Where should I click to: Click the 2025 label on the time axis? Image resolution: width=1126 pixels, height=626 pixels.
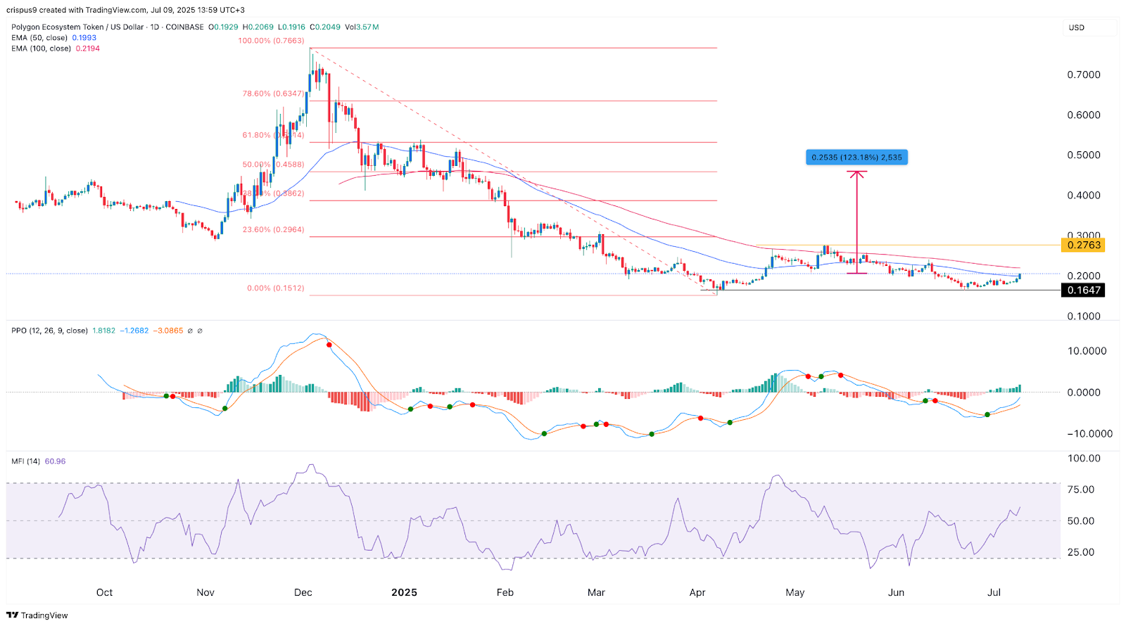pos(404,592)
